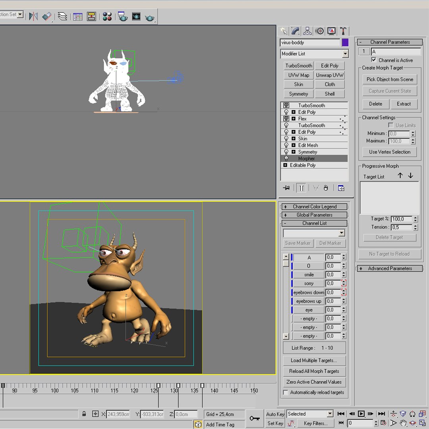Go to the end frame
Viewport: 429px width, 429px height.
381,414
